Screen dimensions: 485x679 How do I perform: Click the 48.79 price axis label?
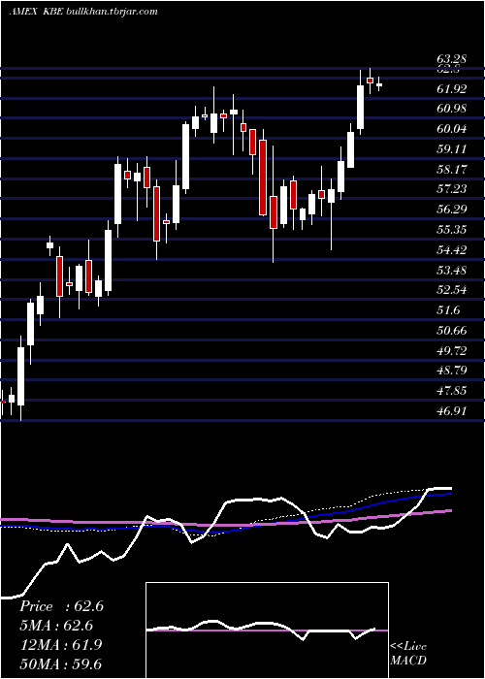coord(452,372)
